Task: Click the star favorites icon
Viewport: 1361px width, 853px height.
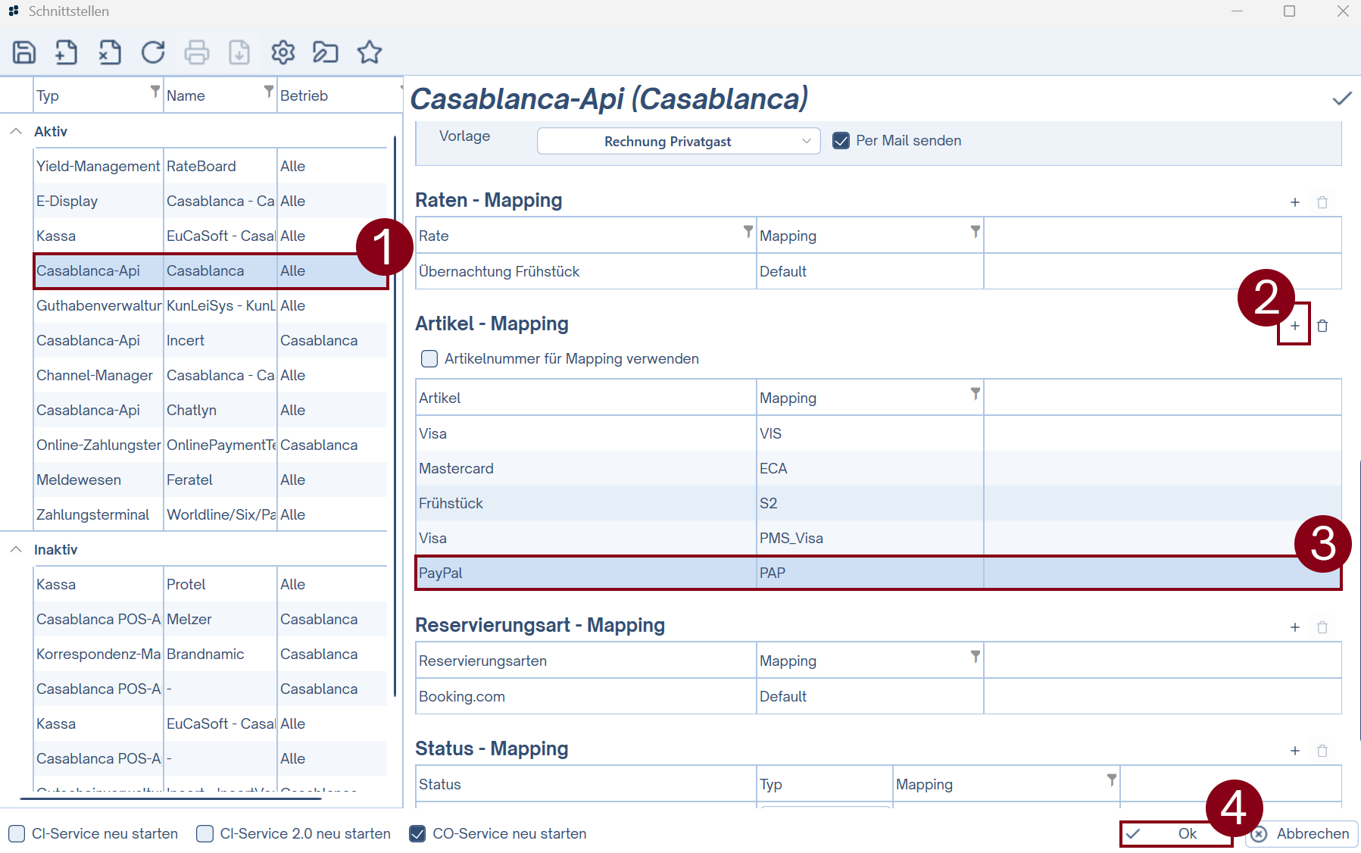Action: pyautogui.click(x=370, y=52)
